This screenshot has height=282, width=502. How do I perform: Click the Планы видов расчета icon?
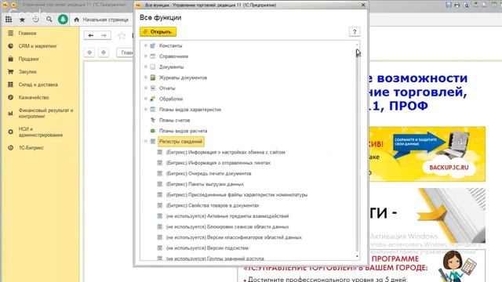point(153,131)
